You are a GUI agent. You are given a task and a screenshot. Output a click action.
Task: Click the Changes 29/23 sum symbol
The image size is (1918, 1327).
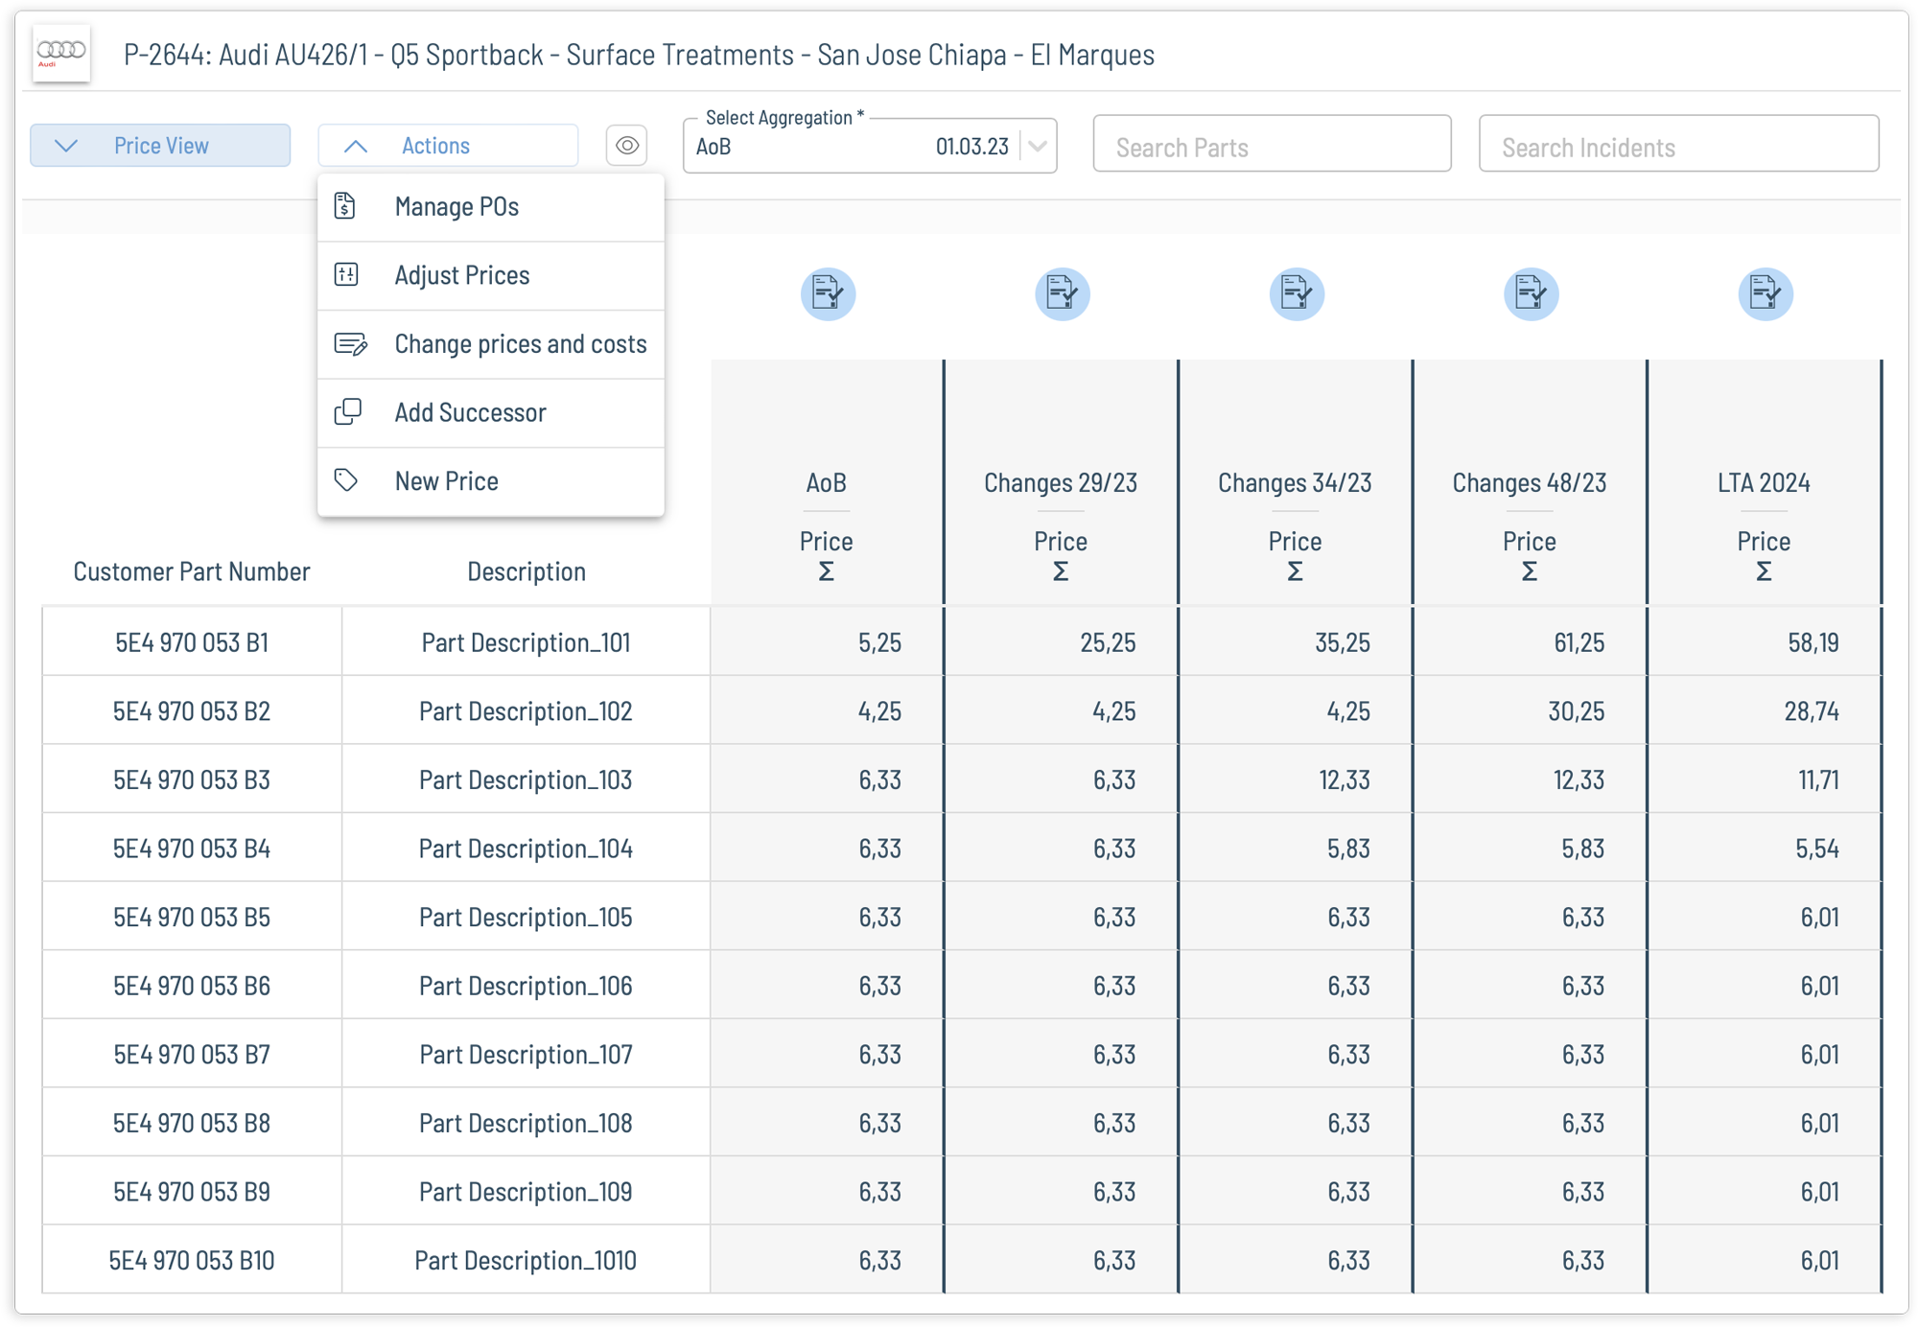pyautogui.click(x=1061, y=572)
